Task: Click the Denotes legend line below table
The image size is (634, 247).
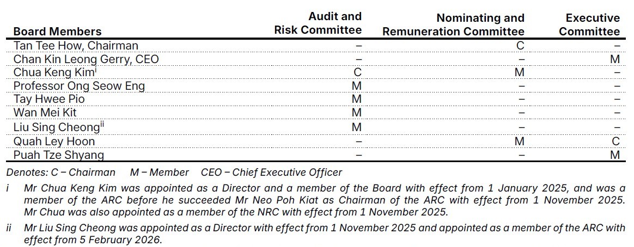Action: [174, 172]
